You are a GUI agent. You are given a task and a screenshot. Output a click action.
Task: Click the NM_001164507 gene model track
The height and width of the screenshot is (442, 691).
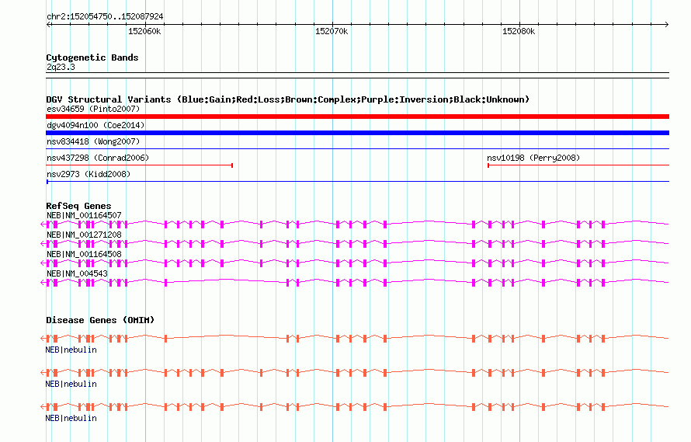click(355, 224)
